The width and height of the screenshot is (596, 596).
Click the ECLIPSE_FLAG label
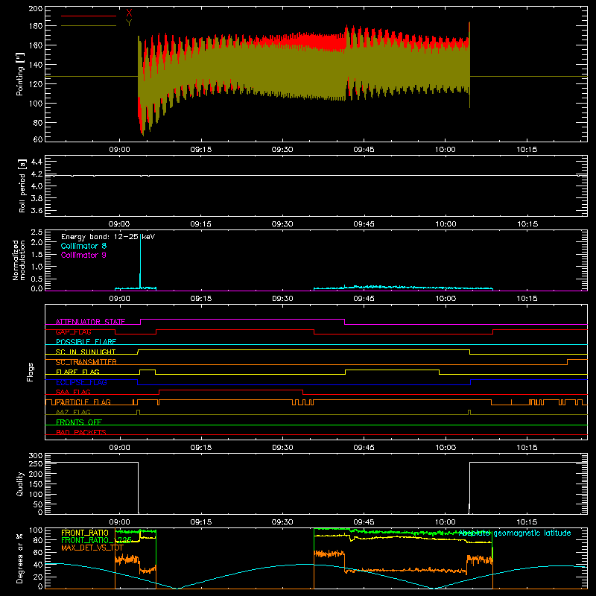(x=81, y=382)
